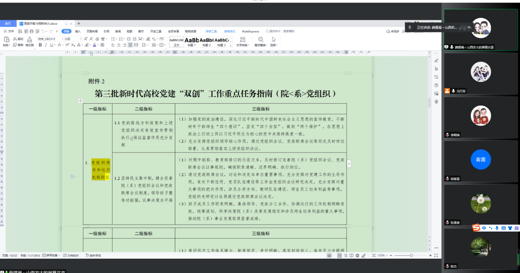Click the Select (选择) cursor icon

[274, 40]
